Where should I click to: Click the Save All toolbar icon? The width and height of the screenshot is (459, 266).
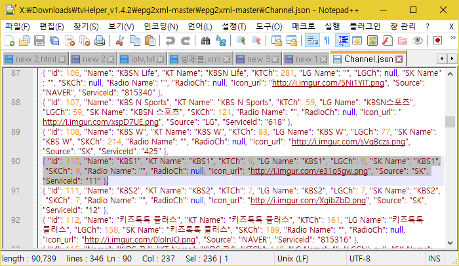(54, 41)
